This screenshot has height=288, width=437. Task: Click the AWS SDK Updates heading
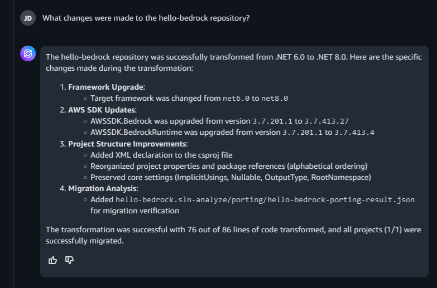click(x=102, y=110)
